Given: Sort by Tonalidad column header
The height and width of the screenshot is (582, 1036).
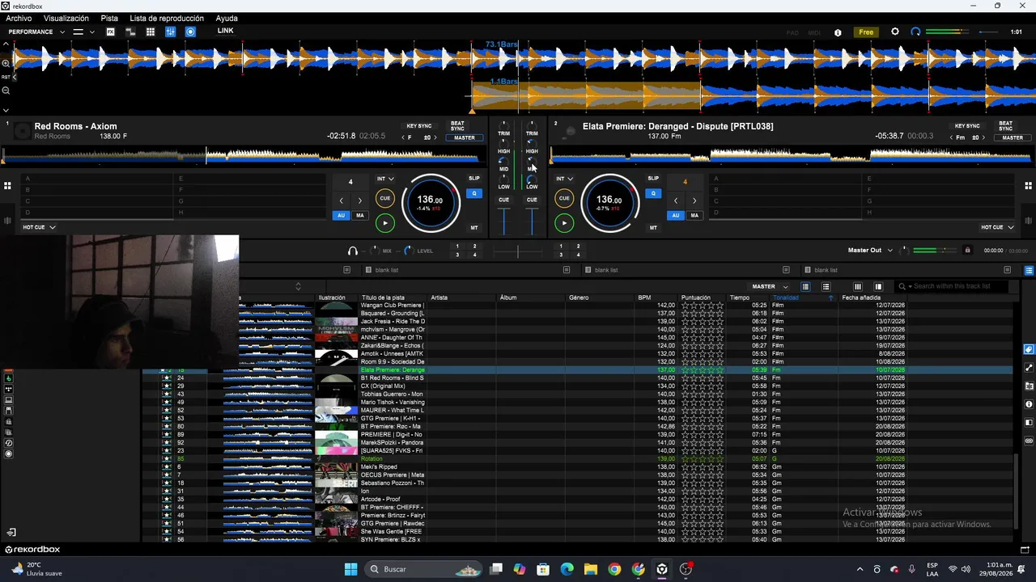Looking at the screenshot, I should tap(785, 297).
